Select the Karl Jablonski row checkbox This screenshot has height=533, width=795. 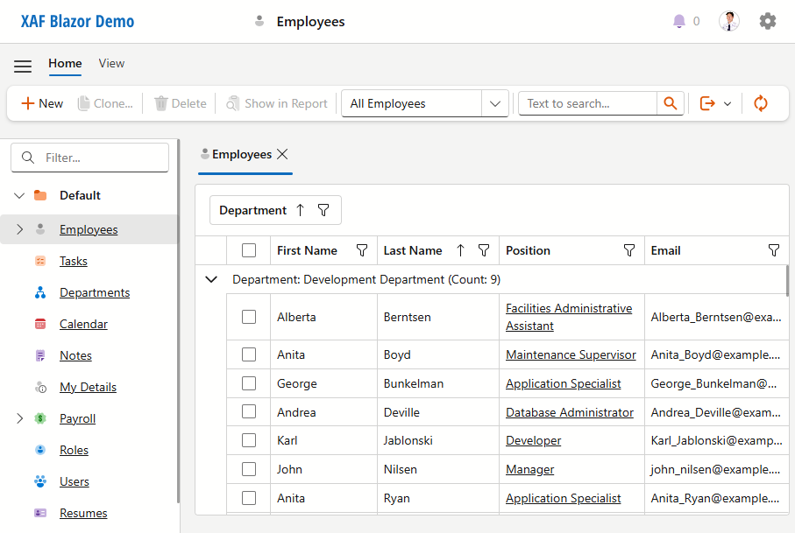(249, 440)
